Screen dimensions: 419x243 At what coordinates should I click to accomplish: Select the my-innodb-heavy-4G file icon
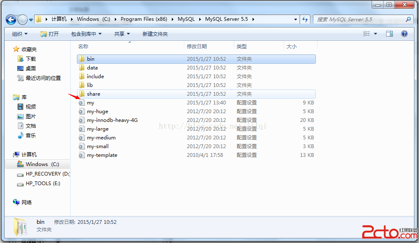(82, 120)
